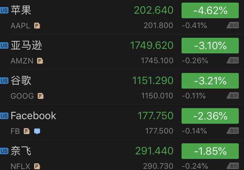Image resolution: width=244 pixels, height=170 pixels.
Task: Open the Facebook stock row
Action: pyautogui.click(x=33, y=116)
